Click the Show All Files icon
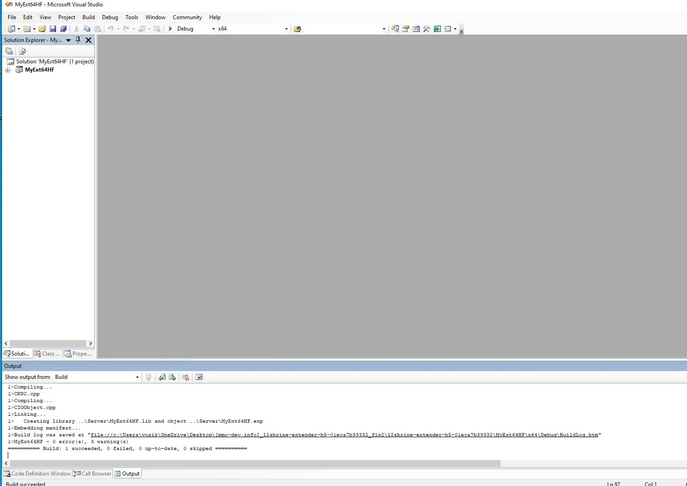The height and width of the screenshot is (486, 687). coord(22,51)
